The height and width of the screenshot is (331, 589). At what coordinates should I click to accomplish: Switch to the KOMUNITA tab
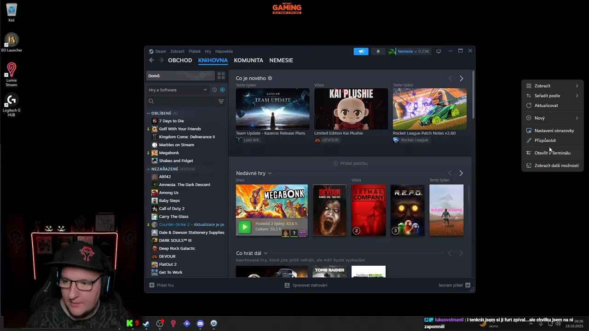point(248,60)
